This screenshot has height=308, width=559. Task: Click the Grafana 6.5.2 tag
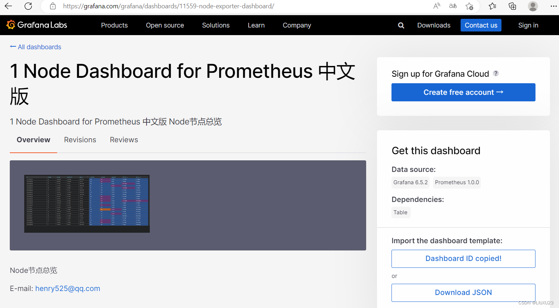[x=410, y=182]
